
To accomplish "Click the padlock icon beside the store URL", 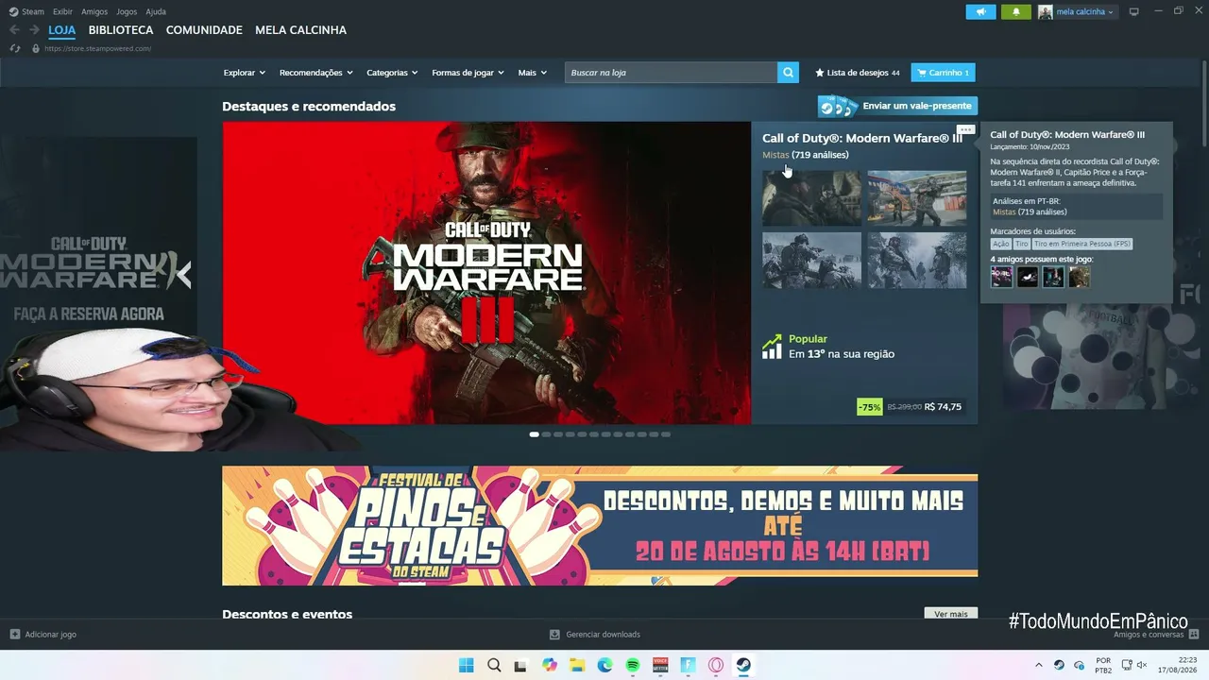I will [36, 48].
